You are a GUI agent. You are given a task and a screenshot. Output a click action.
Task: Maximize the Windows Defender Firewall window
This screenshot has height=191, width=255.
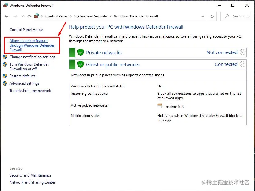tap(233, 5)
